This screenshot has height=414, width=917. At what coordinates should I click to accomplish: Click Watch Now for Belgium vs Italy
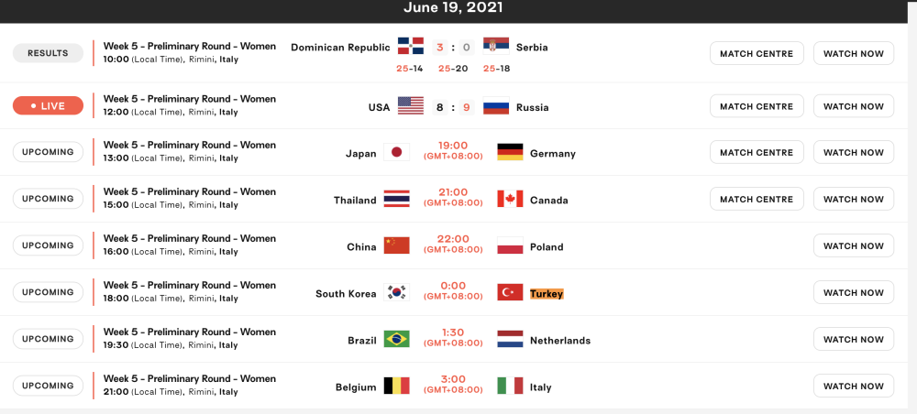coord(853,386)
